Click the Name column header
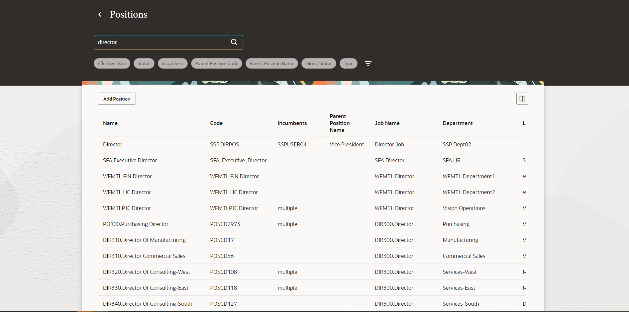The width and height of the screenshot is (629, 312). pyautogui.click(x=110, y=123)
